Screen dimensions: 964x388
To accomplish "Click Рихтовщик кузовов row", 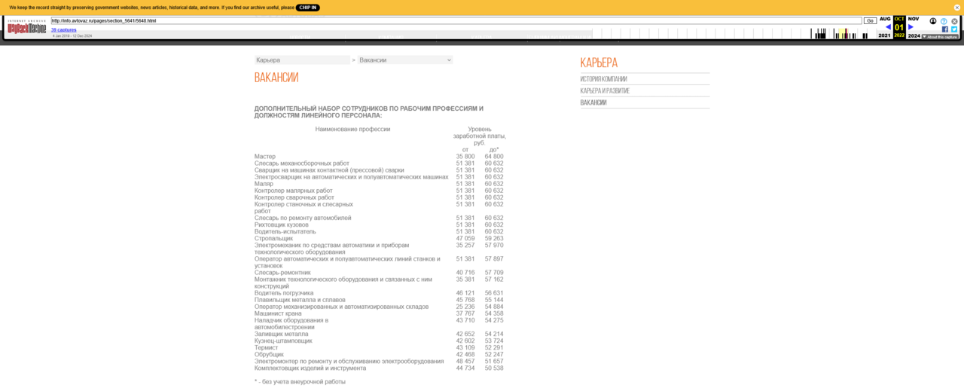I will coord(379,225).
